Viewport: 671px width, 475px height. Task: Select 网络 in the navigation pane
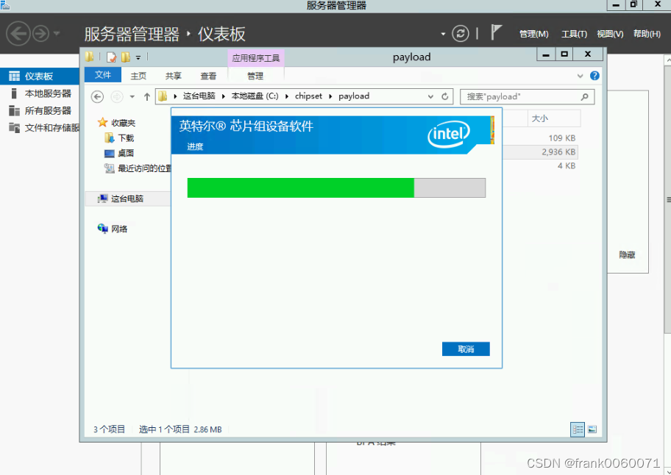coord(113,229)
